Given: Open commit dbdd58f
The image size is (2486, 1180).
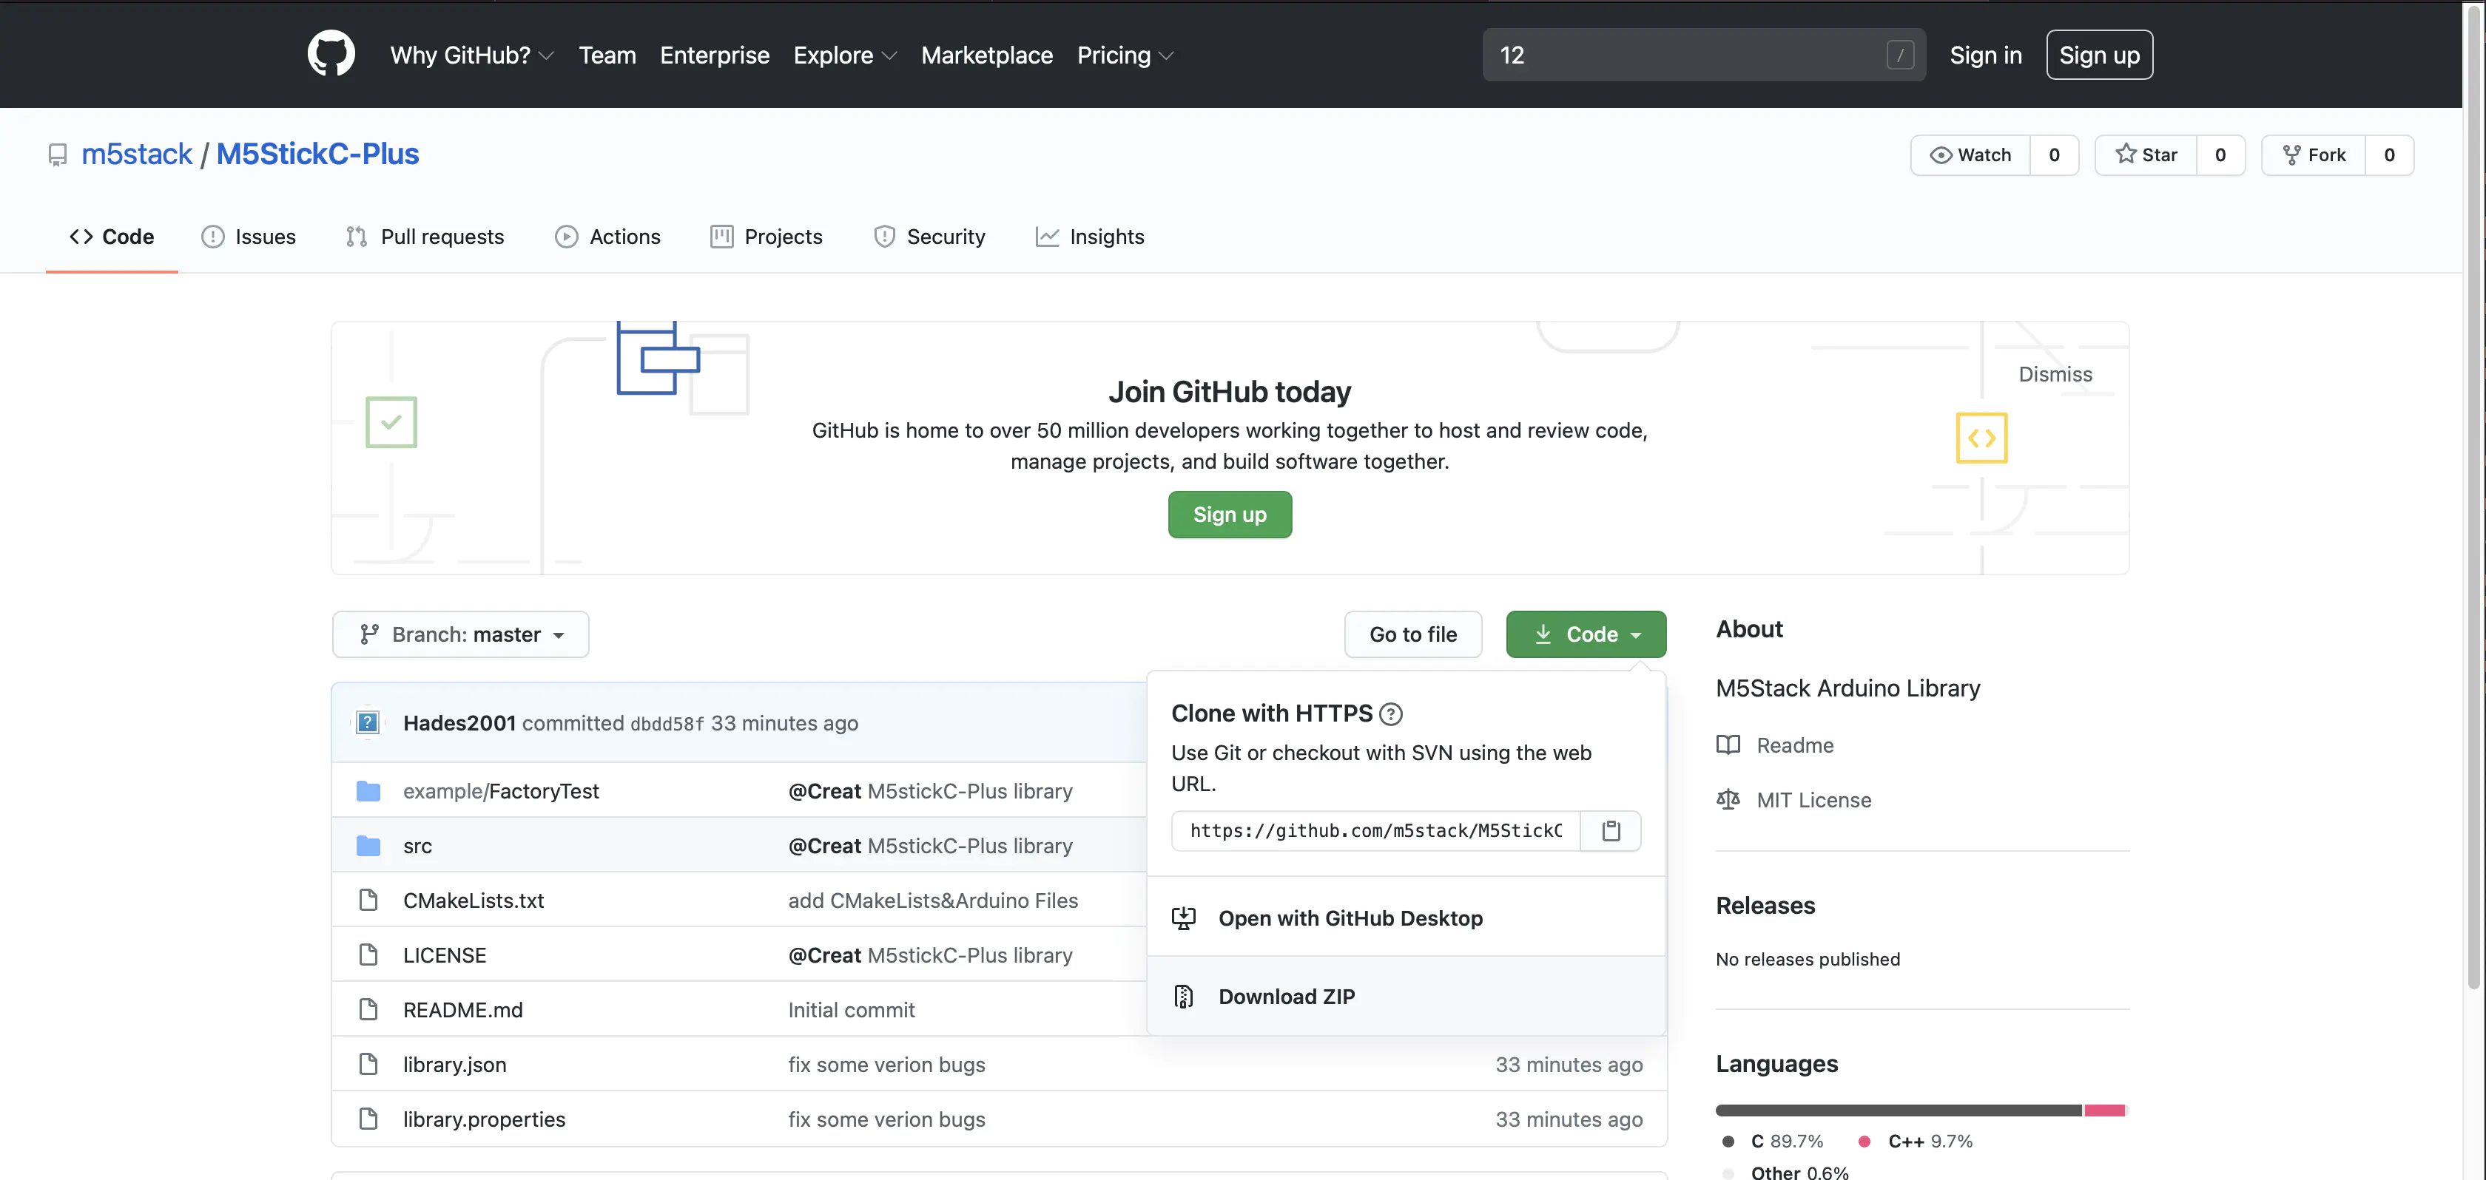Looking at the screenshot, I should click(x=667, y=724).
